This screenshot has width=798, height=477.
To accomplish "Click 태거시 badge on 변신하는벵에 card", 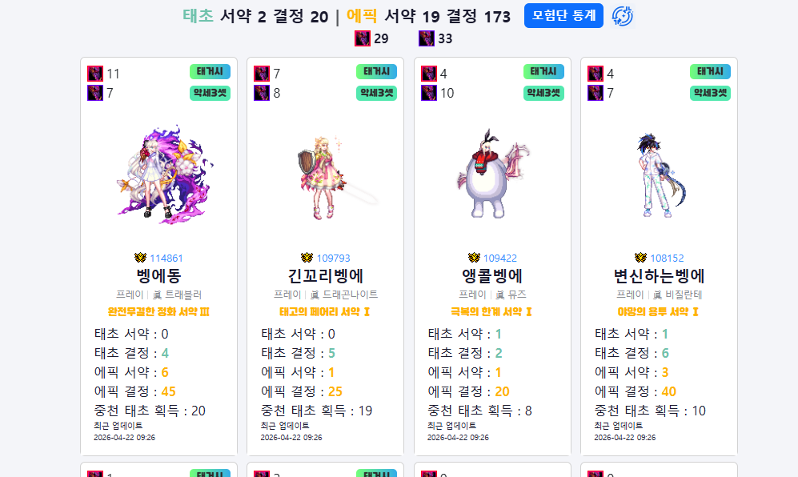I will pyautogui.click(x=711, y=72).
